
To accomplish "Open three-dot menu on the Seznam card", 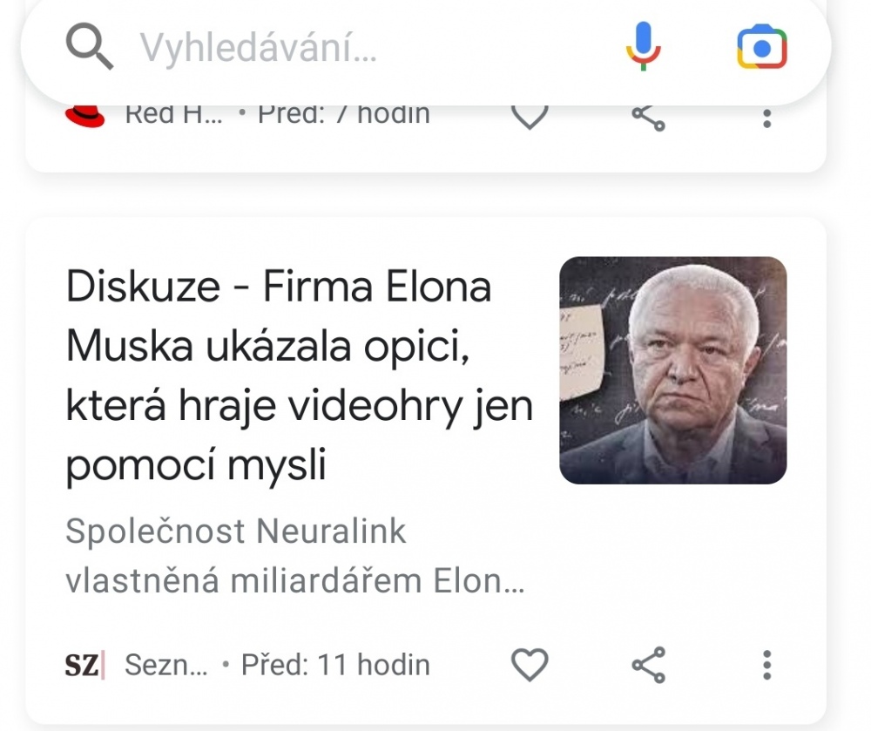I will coord(766,666).
